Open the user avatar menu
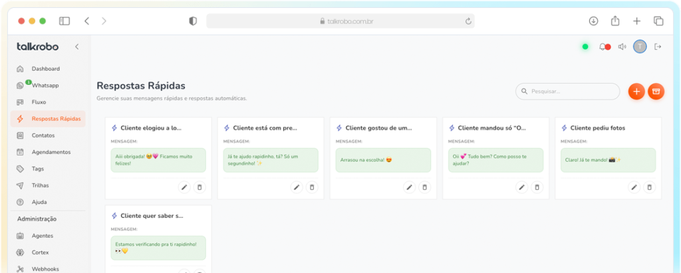This screenshot has width=681, height=273. pyautogui.click(x=640, y=46)
